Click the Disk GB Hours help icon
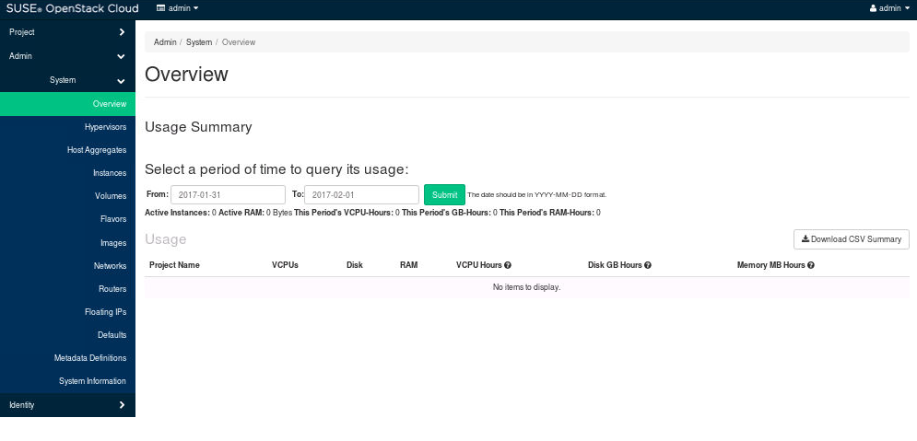The image size is (917, 441). pyautogui.click(x=648, y=265)
